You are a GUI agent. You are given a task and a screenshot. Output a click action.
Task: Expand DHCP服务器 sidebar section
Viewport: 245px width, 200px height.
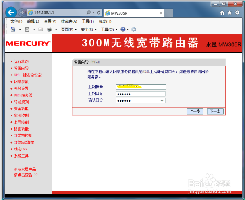tap(23, 95)
